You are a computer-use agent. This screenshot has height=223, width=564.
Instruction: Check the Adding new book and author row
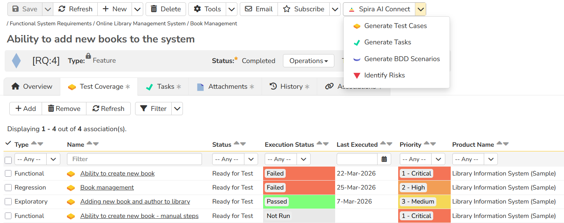click(8, 202)
